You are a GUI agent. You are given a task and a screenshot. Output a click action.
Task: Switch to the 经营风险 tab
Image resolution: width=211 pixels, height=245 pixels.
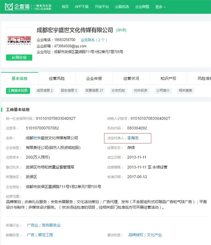[57, 78]
